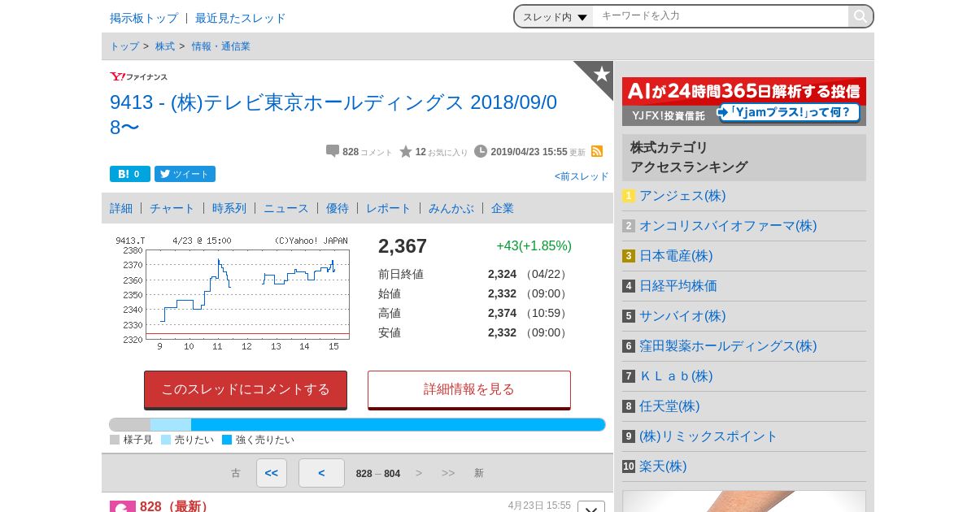Image resolution: width=976 pixels, height=512 pixels.
Task: Click このスレッドにコメントする button
Action: click(x=246, y=389)
